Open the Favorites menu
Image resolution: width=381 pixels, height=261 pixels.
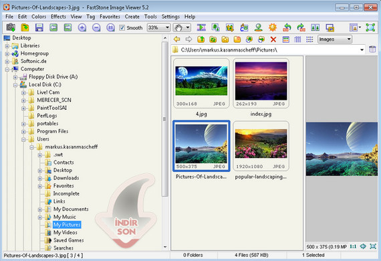point(110,17)
